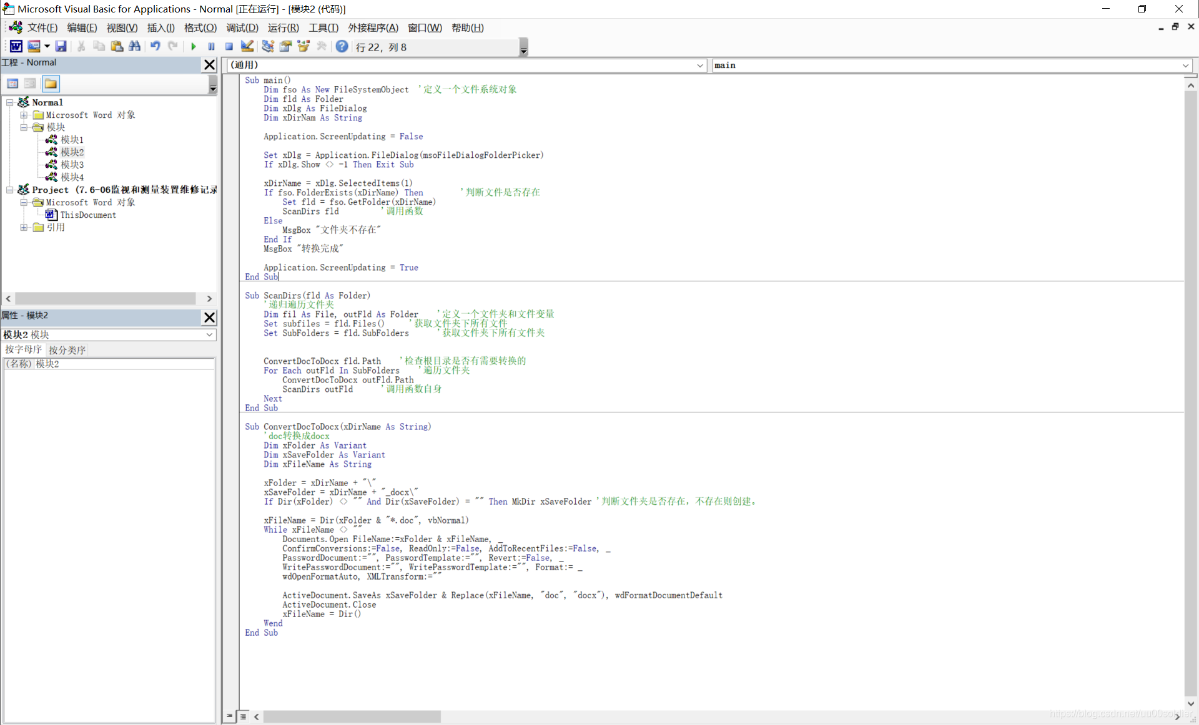This screenshot has height=725, width=1199.
Task: Click the code window scroll-down arrow
Action: pyautogui.click(x=1191, y=704)
